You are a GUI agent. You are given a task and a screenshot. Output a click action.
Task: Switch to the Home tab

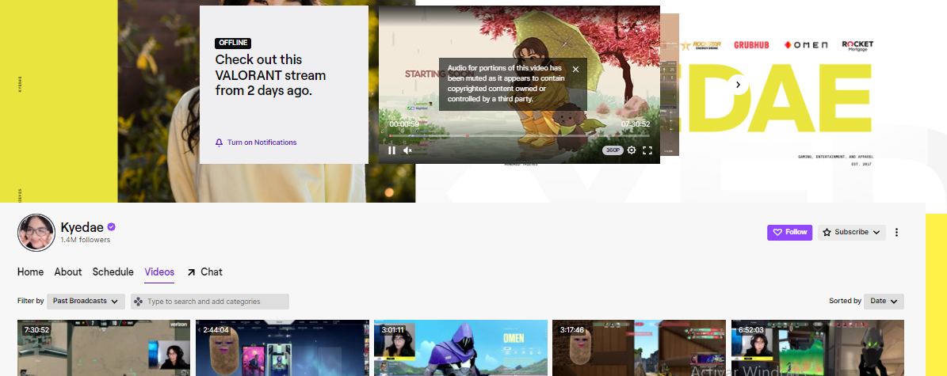[x=30, y=272]
